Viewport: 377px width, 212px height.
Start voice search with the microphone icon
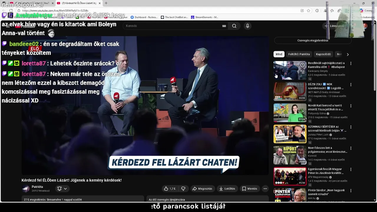pyautogui.click(x=247, y=26)
